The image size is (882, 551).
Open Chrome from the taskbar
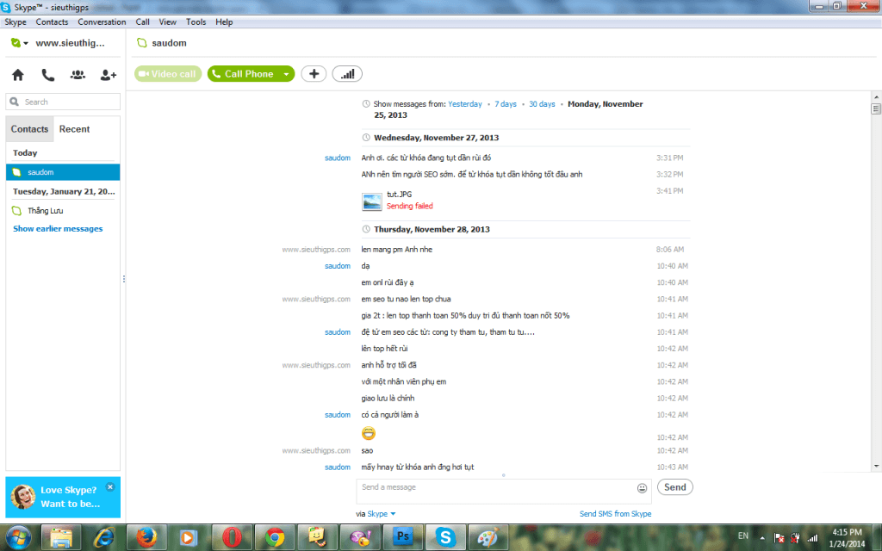(x=275, y=537)
